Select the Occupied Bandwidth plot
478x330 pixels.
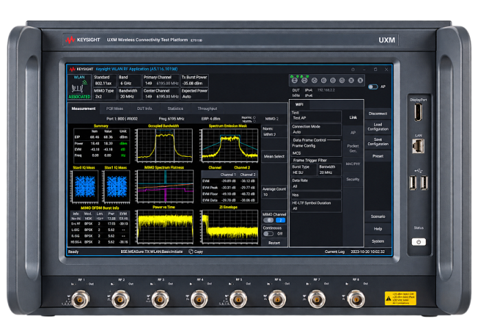tap(164, 145)
